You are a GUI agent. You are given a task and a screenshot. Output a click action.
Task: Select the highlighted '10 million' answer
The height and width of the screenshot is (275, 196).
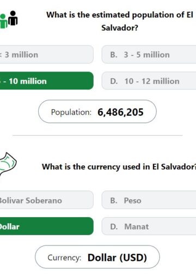(47, 81)
